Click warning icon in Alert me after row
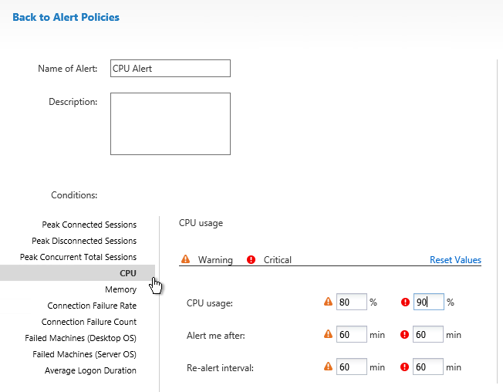Screen dimensions: 503x392 click(328, 334)
